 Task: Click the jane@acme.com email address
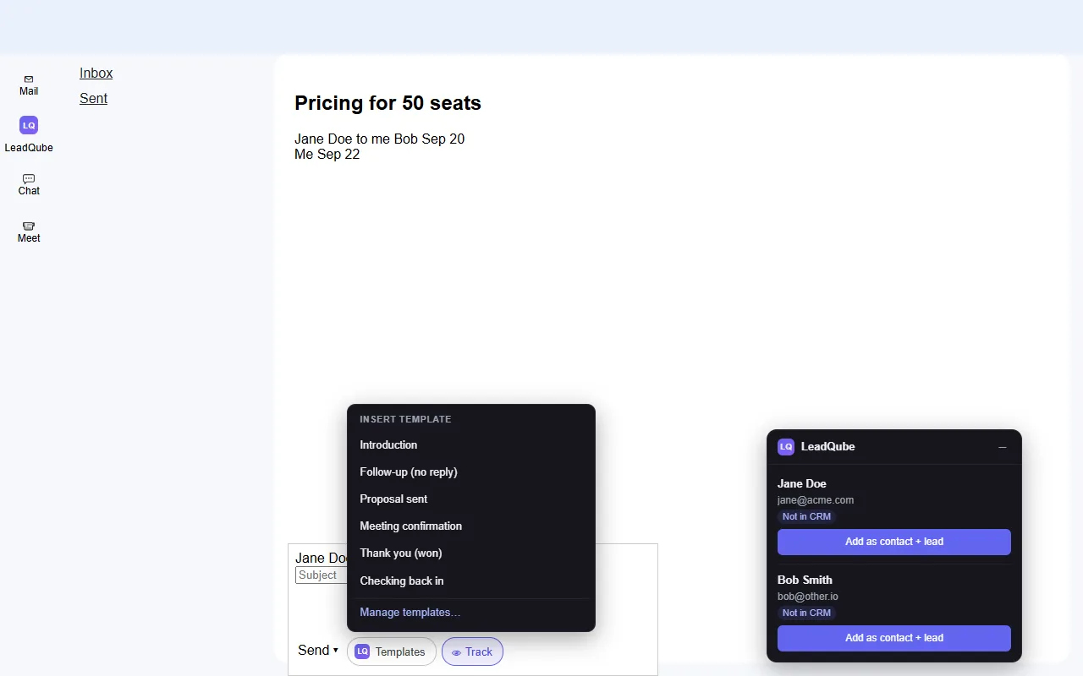coord(816,500)
